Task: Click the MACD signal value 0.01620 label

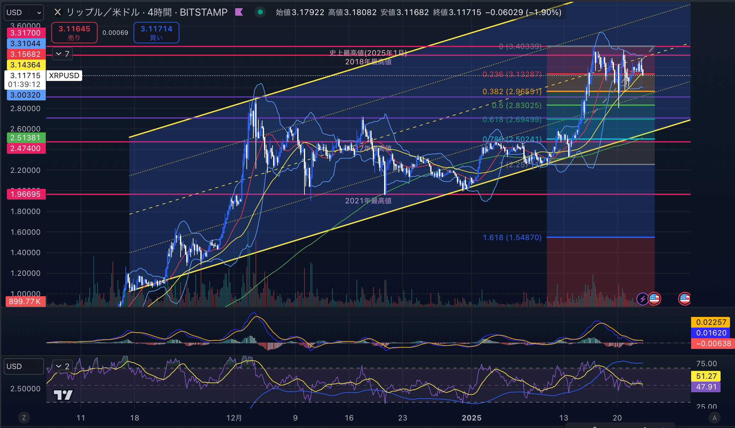Action: coord(711,333)
